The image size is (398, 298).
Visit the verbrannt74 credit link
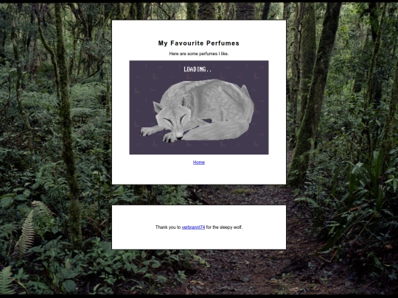(x=193, y=227)
